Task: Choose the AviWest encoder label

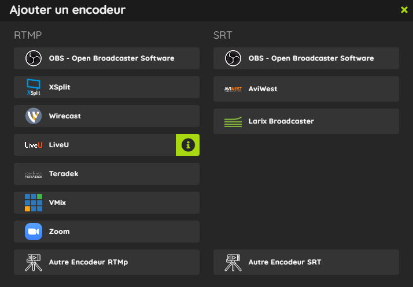Action: tap(263, 89)
